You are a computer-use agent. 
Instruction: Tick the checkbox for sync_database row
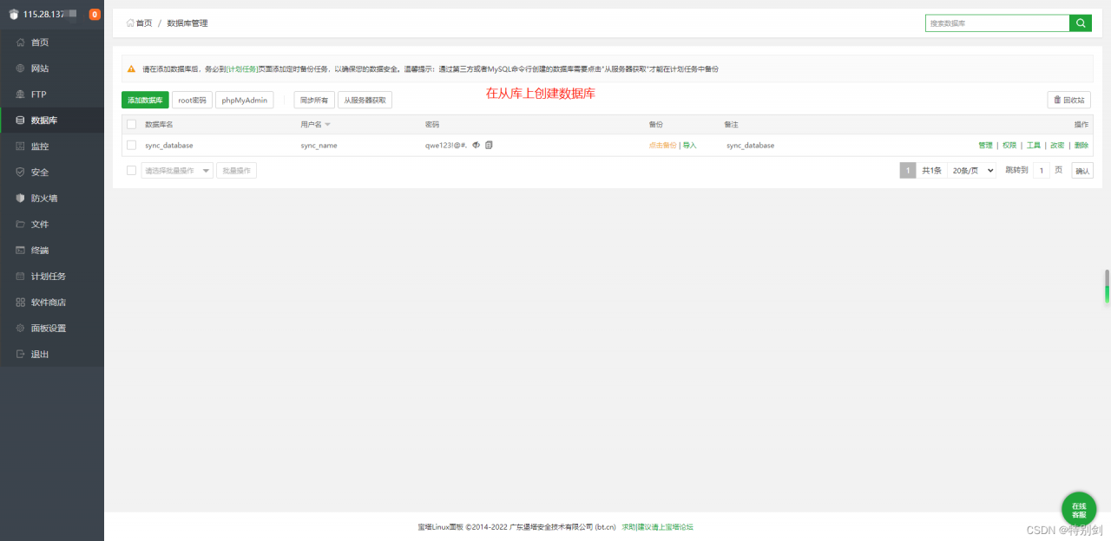pyautogui.click(x=132, y=145)
